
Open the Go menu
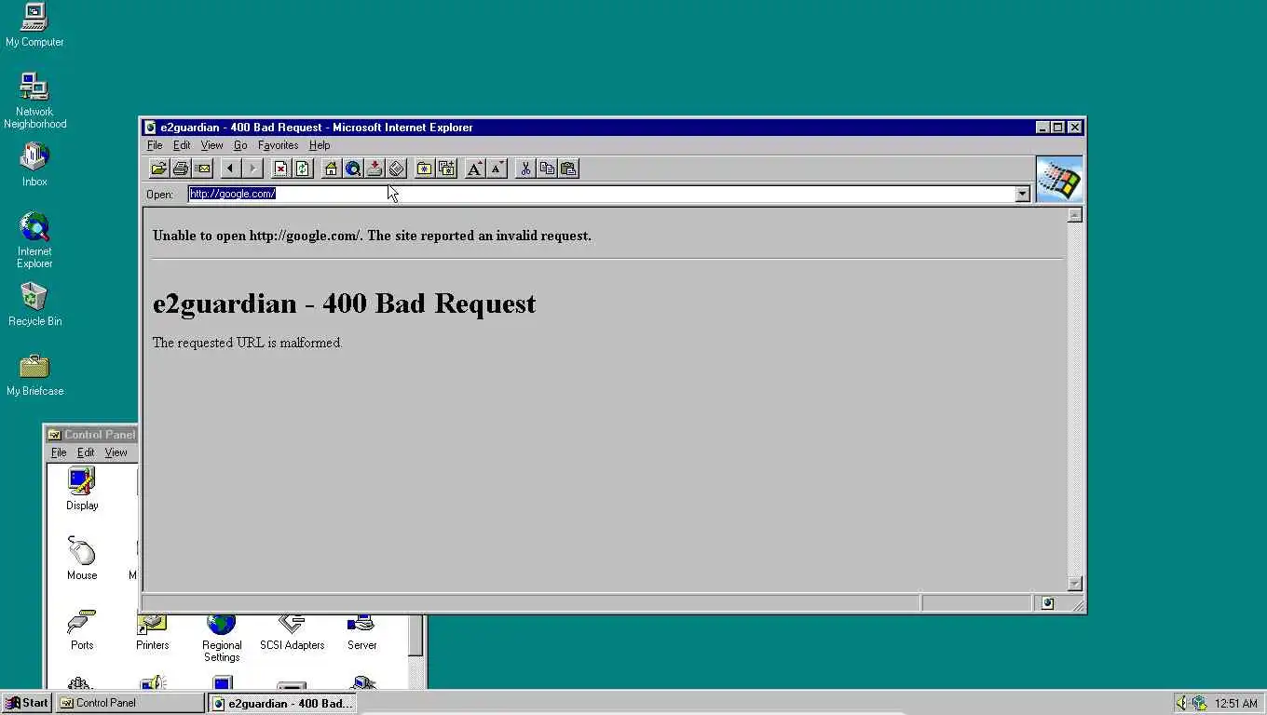(x=240, y=145)
